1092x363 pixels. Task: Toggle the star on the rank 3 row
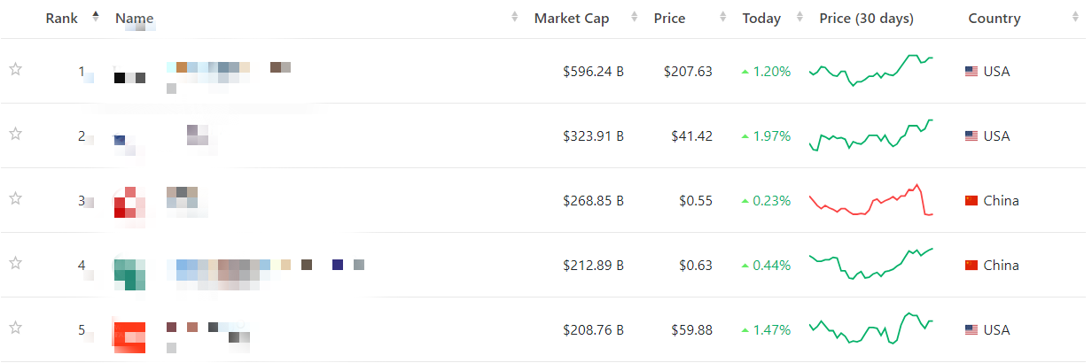[15, 199]
